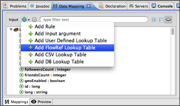Image resolution: width=180 pixels, height=106 pixels.
Task: Open the dropdown arrow beside the Add icon
Action: point(29,20)
